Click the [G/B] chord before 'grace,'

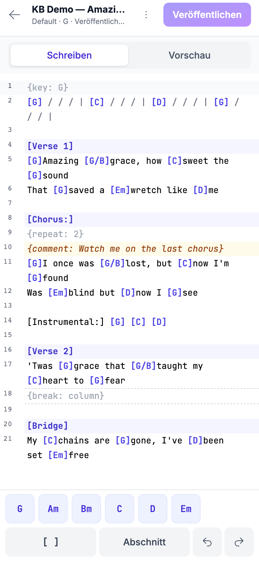click(97, 161)
